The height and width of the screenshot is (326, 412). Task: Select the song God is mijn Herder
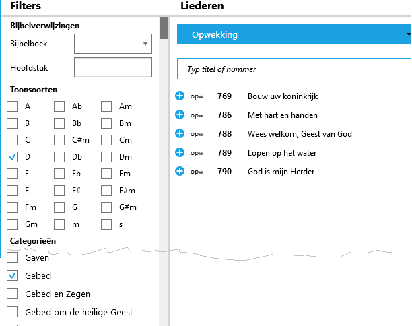click(x=281, y=172)
